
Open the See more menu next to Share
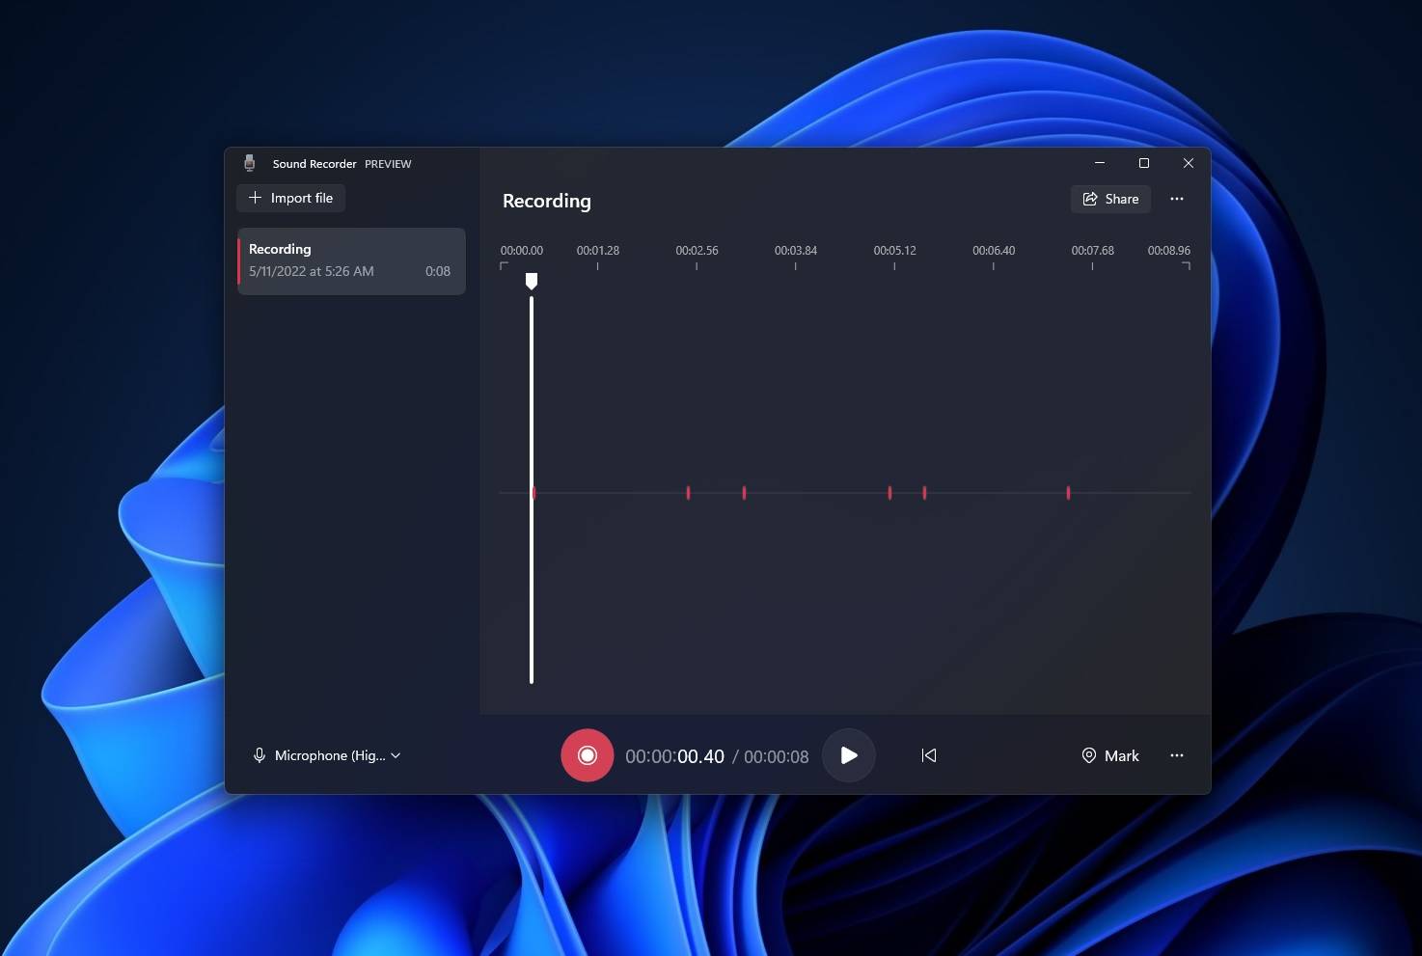(1176, 199)
